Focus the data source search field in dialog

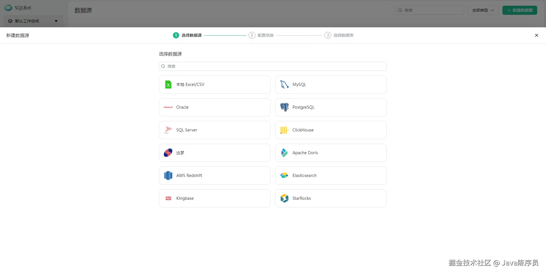(273, 66)
